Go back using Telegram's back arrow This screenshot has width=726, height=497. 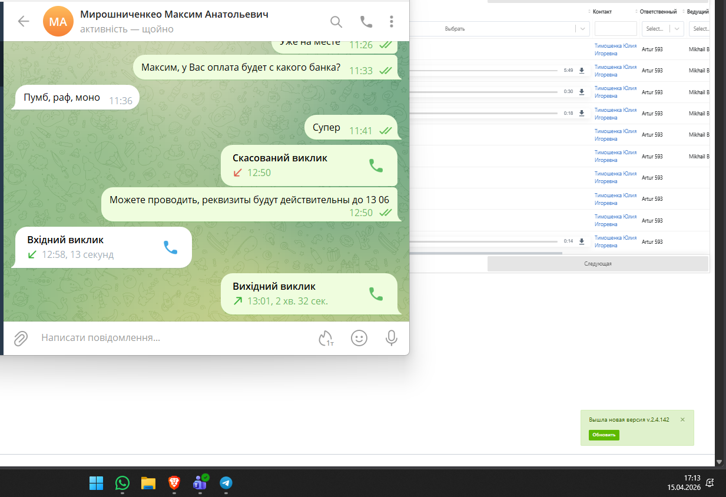(23, 22)
